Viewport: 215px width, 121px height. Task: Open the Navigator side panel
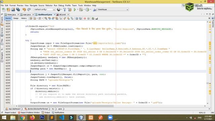coord(2,57)
